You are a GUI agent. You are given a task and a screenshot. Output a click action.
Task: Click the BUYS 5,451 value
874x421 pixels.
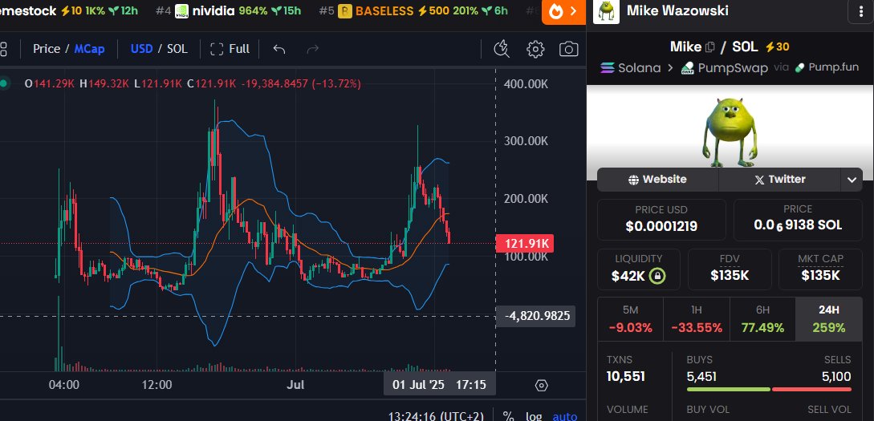click(701, 377)
